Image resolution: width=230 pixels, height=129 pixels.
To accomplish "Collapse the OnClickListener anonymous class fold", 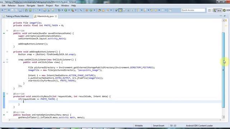I will pyautogui.click(x=7, y=60).
